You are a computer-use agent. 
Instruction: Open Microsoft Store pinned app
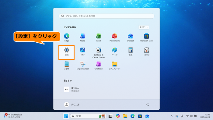click(x=146, y=37)
